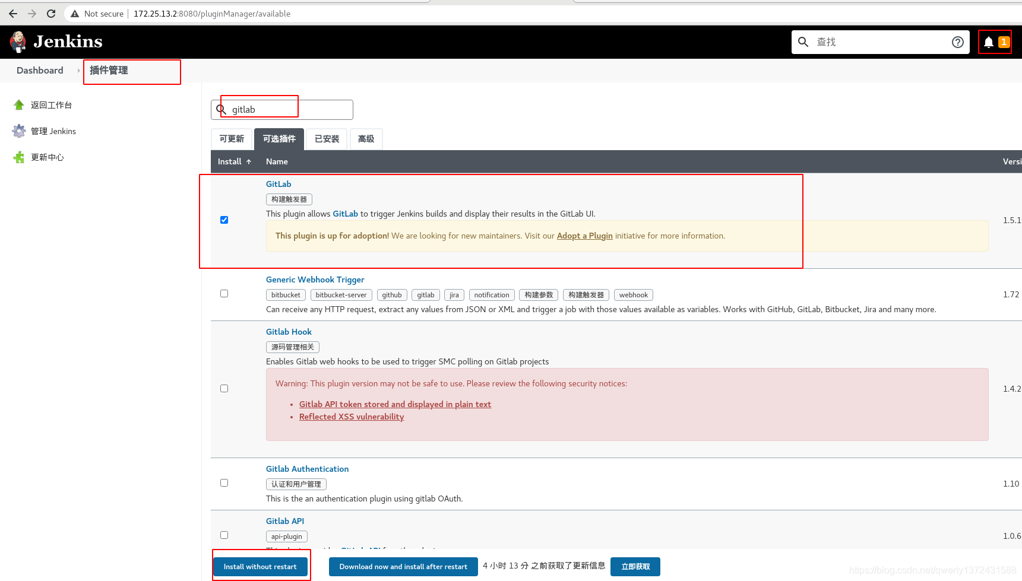
Task: Click the notification tag
Action: tap(492, 295)
